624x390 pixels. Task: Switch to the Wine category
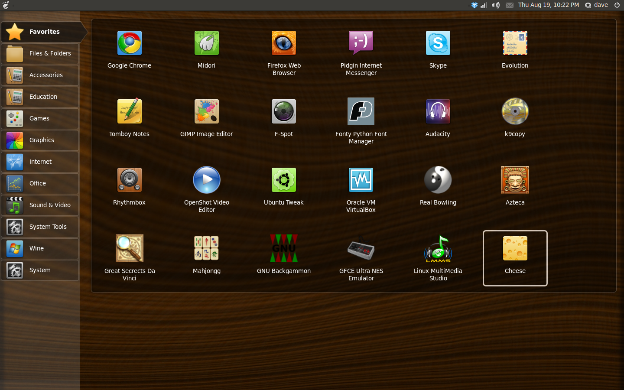point(40,248)
